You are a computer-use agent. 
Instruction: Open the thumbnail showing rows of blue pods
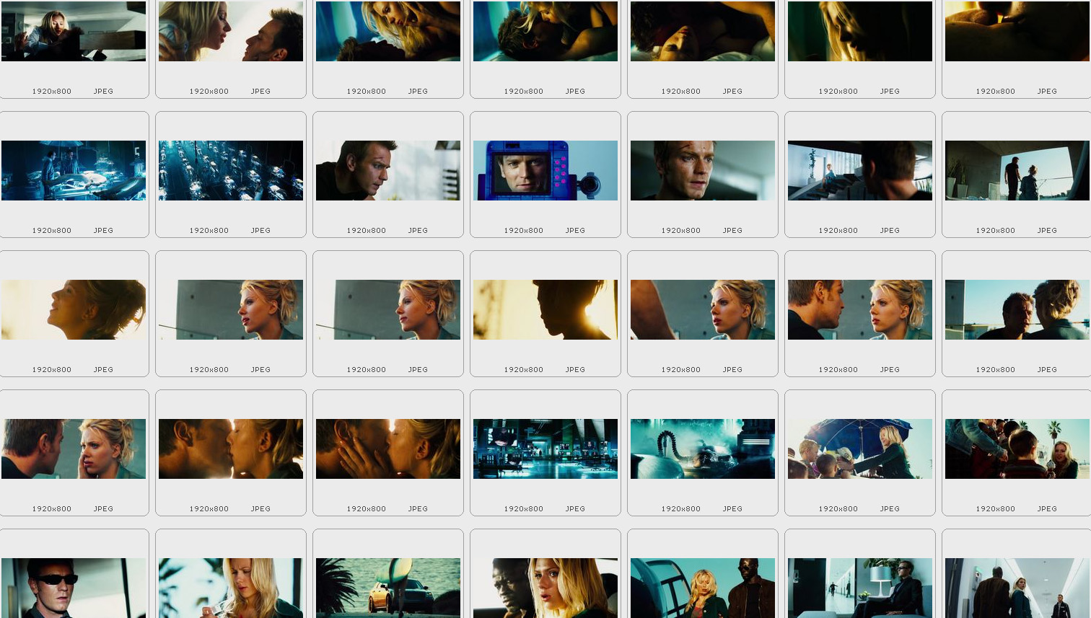(x=231, y=170)
